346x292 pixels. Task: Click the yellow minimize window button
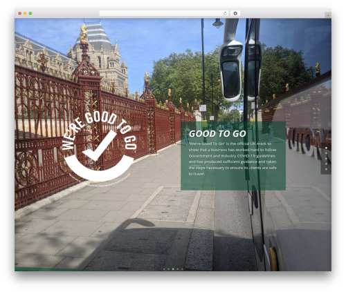tap(25, 14)
